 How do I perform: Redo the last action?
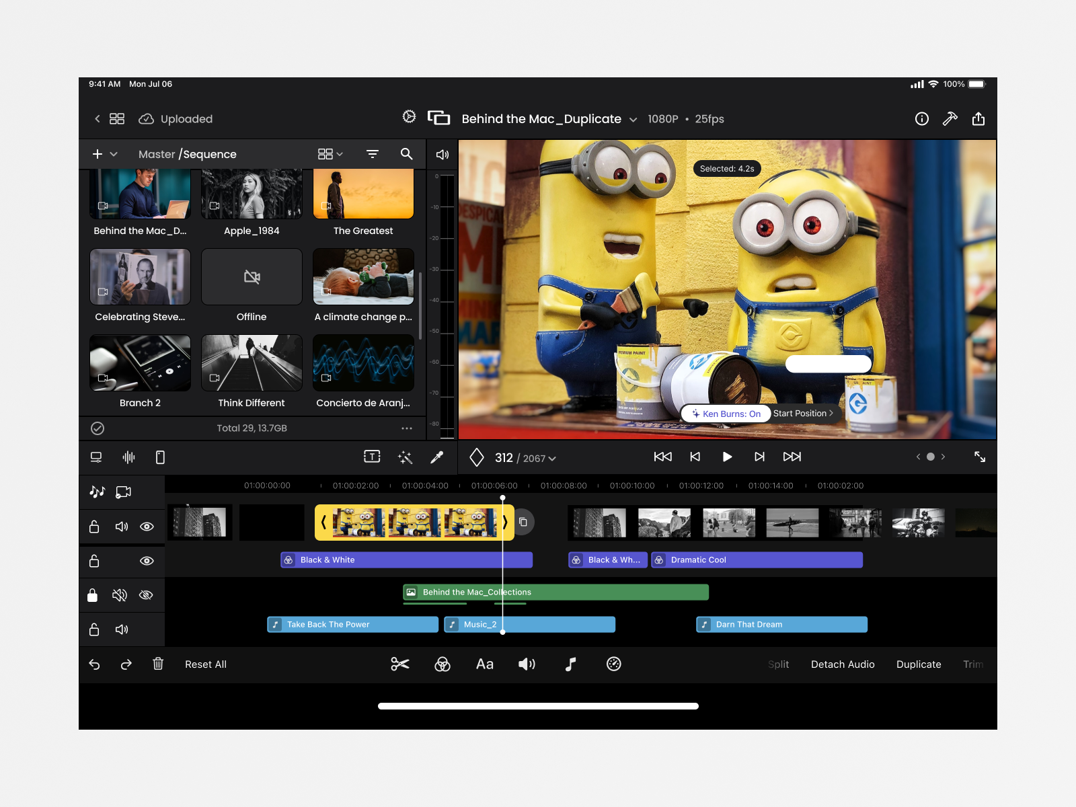tap(126, 664)
